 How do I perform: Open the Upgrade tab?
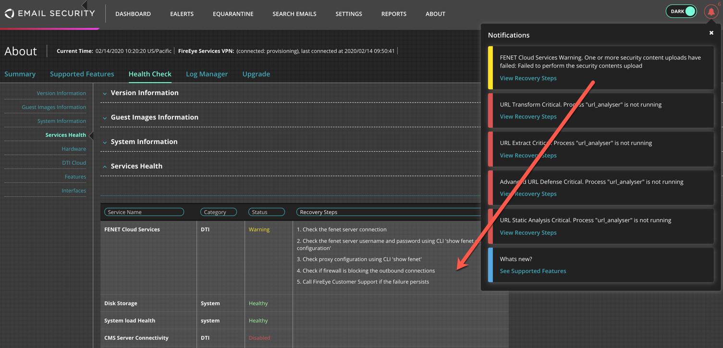pyautogui.click(x=256, y=74)
